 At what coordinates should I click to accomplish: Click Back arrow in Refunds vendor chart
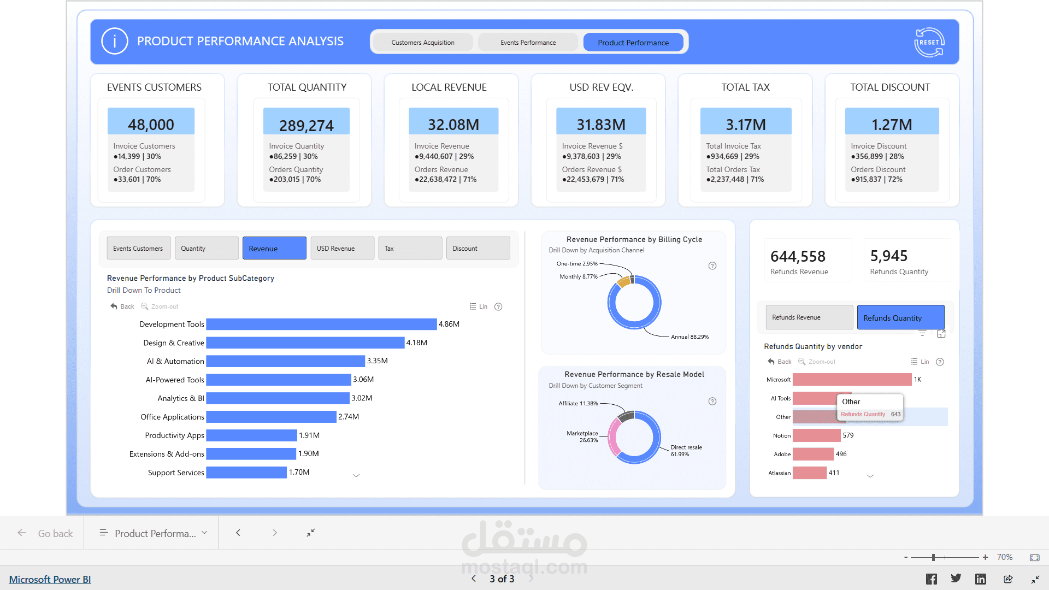tap(780, 362)
